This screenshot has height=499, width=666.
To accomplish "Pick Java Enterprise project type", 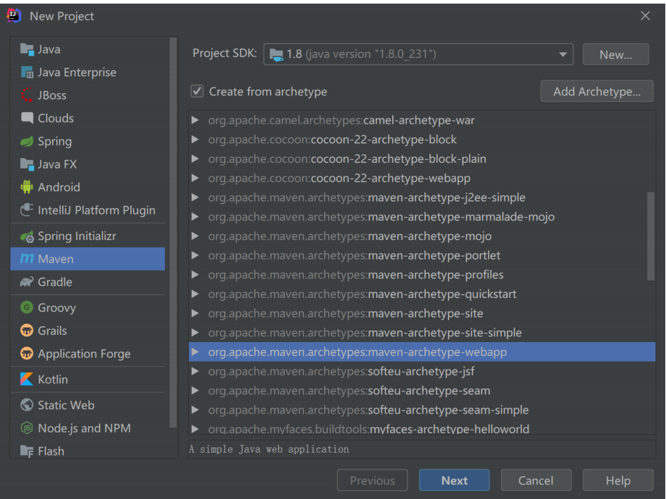I will [x=88, y=72].
